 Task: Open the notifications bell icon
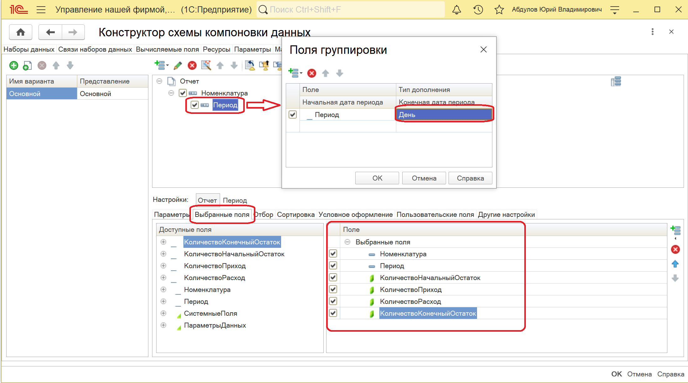(457, 10)
